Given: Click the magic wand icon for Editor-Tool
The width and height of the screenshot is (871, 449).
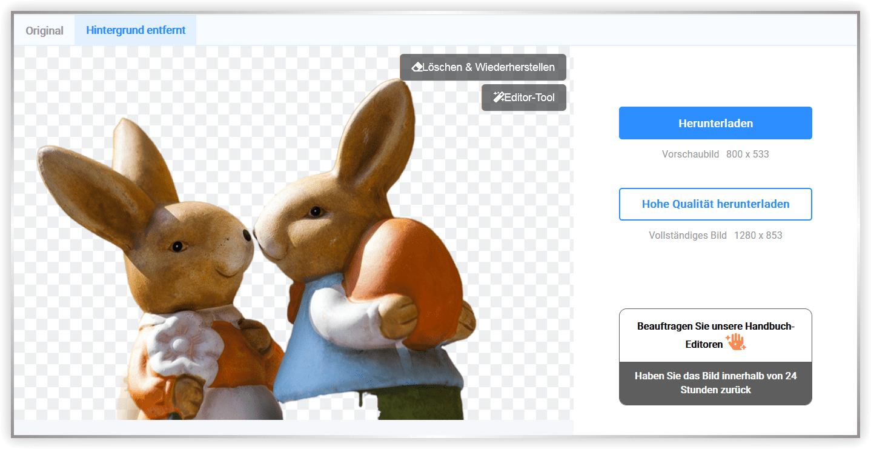Looking at the screenshot, I should click(x=498, y=98).
